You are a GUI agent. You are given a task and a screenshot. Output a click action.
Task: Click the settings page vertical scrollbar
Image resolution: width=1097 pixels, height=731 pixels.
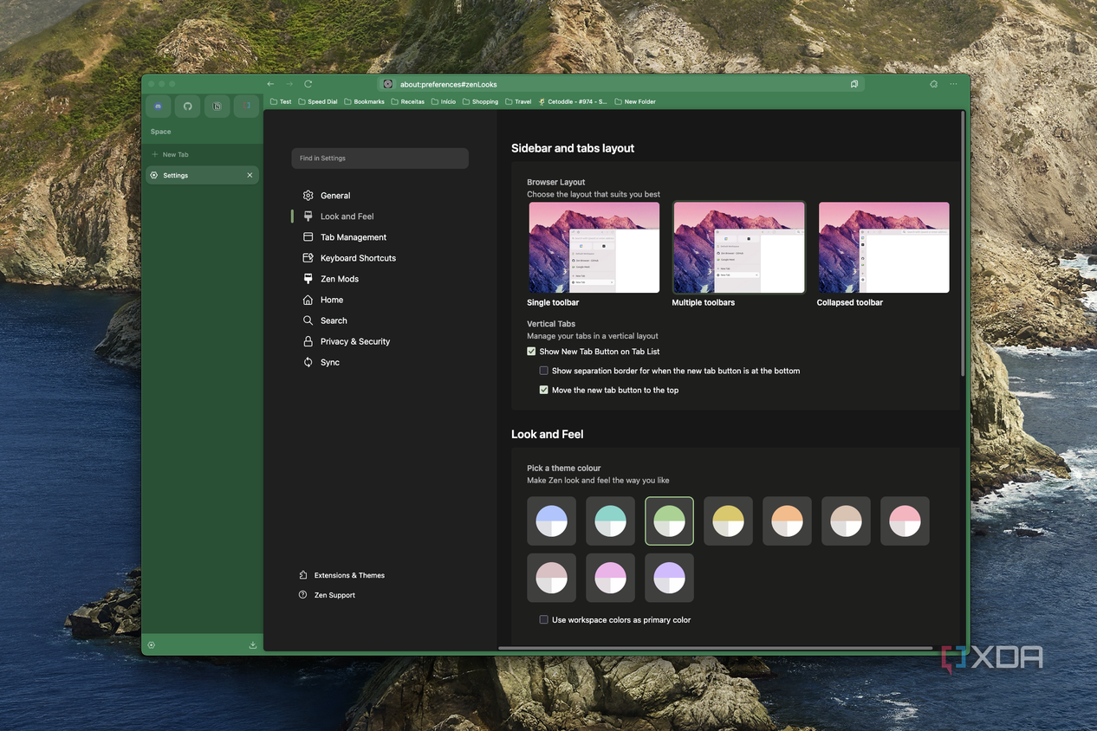pyautogui.click(x=962, y=243)
